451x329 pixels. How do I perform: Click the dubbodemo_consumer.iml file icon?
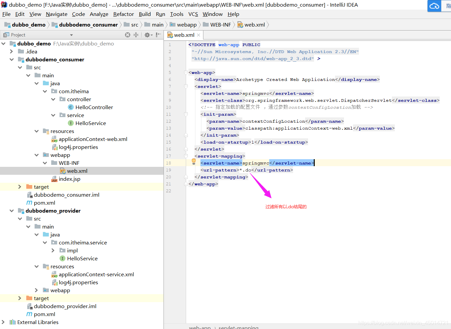[29, 195]
